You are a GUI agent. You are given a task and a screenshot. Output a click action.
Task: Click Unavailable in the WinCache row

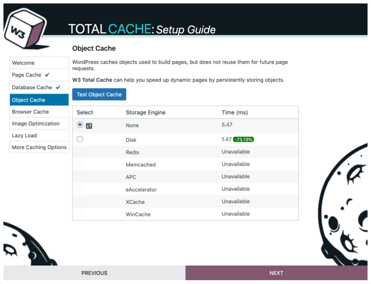(236, 214)
